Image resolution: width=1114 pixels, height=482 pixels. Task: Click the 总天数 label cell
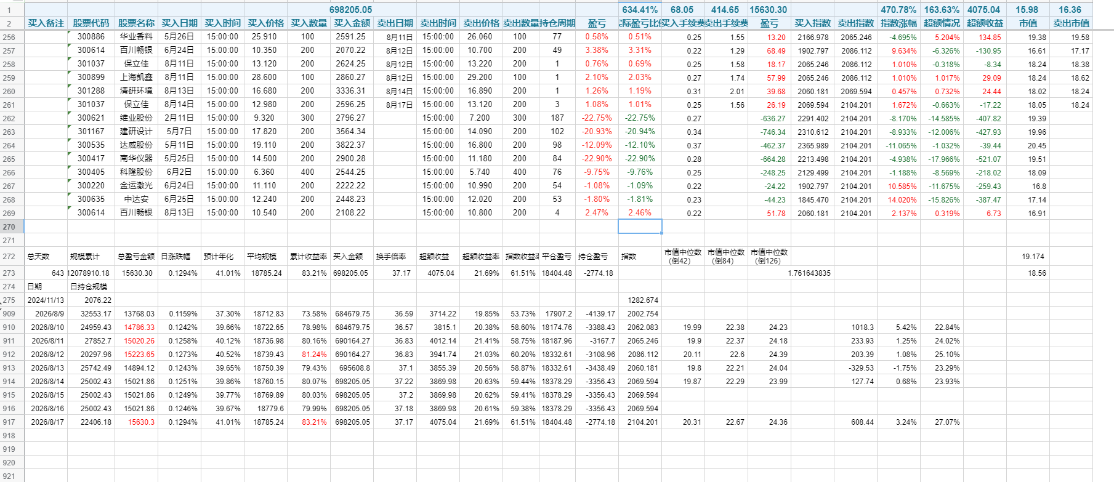[x=46, y=257]
